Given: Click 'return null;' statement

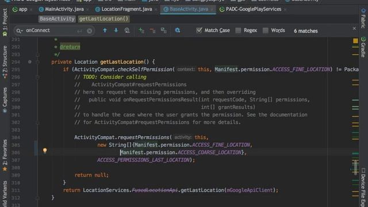Looking at the screenshot, I should [91, 175].
